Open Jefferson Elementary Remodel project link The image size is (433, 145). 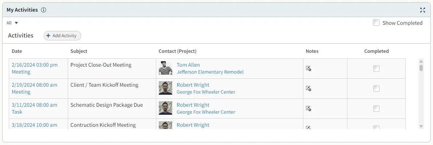click(x=210, y=72)
